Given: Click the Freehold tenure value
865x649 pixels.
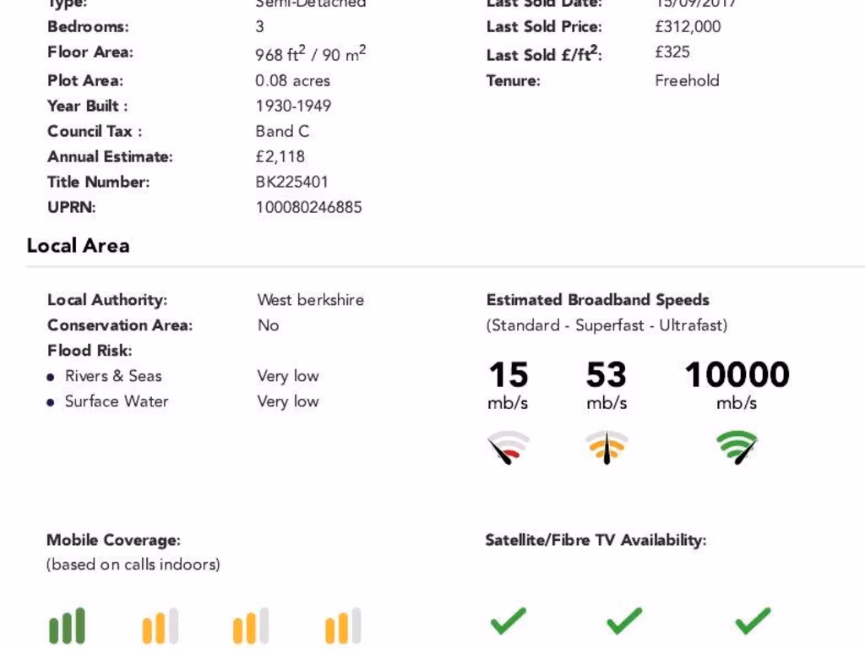Looking at the screenshot, I should pos(687,80).
